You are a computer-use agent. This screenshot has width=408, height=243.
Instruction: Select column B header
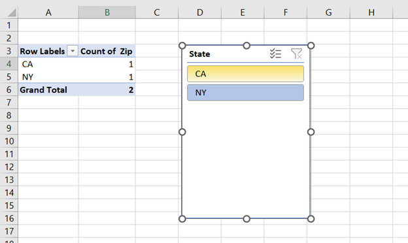pyautogui.click(x=107, y=12)
